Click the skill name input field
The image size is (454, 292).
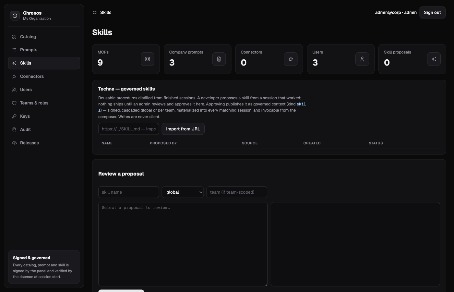pos(129,192)
